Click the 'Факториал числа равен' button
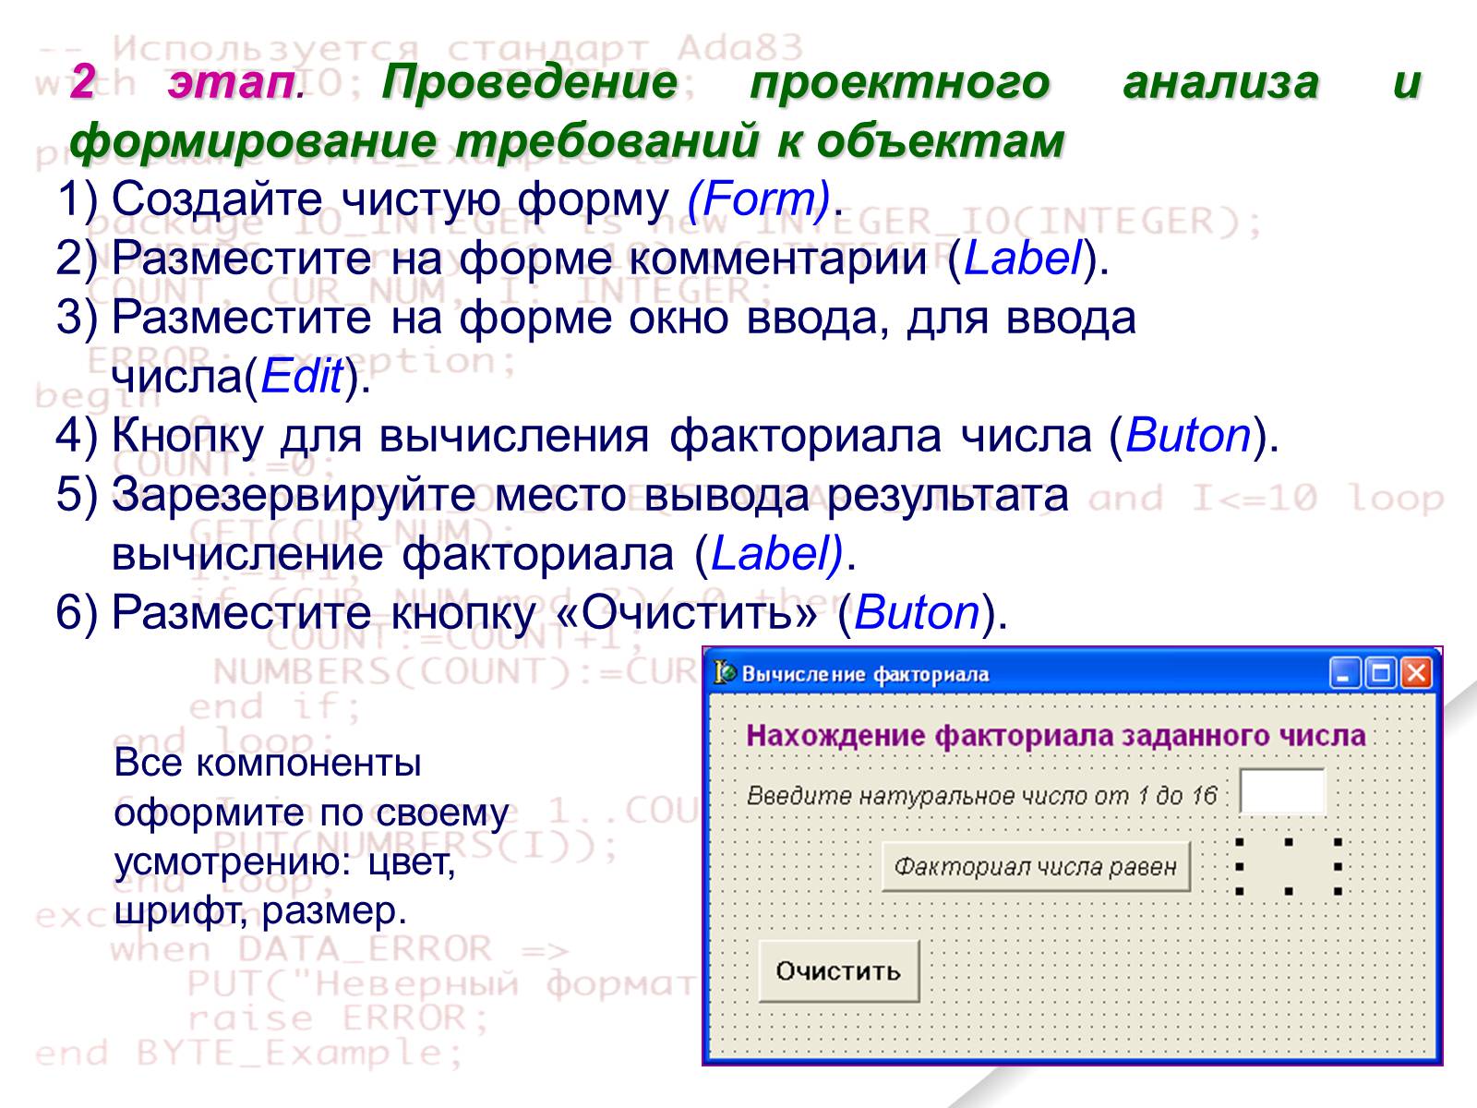 1036,867
